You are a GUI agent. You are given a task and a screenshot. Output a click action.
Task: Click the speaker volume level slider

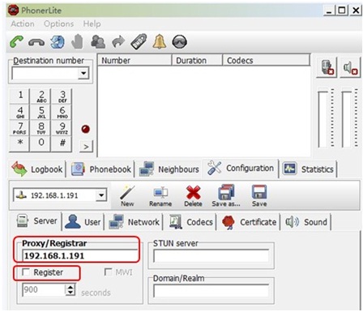347,119
